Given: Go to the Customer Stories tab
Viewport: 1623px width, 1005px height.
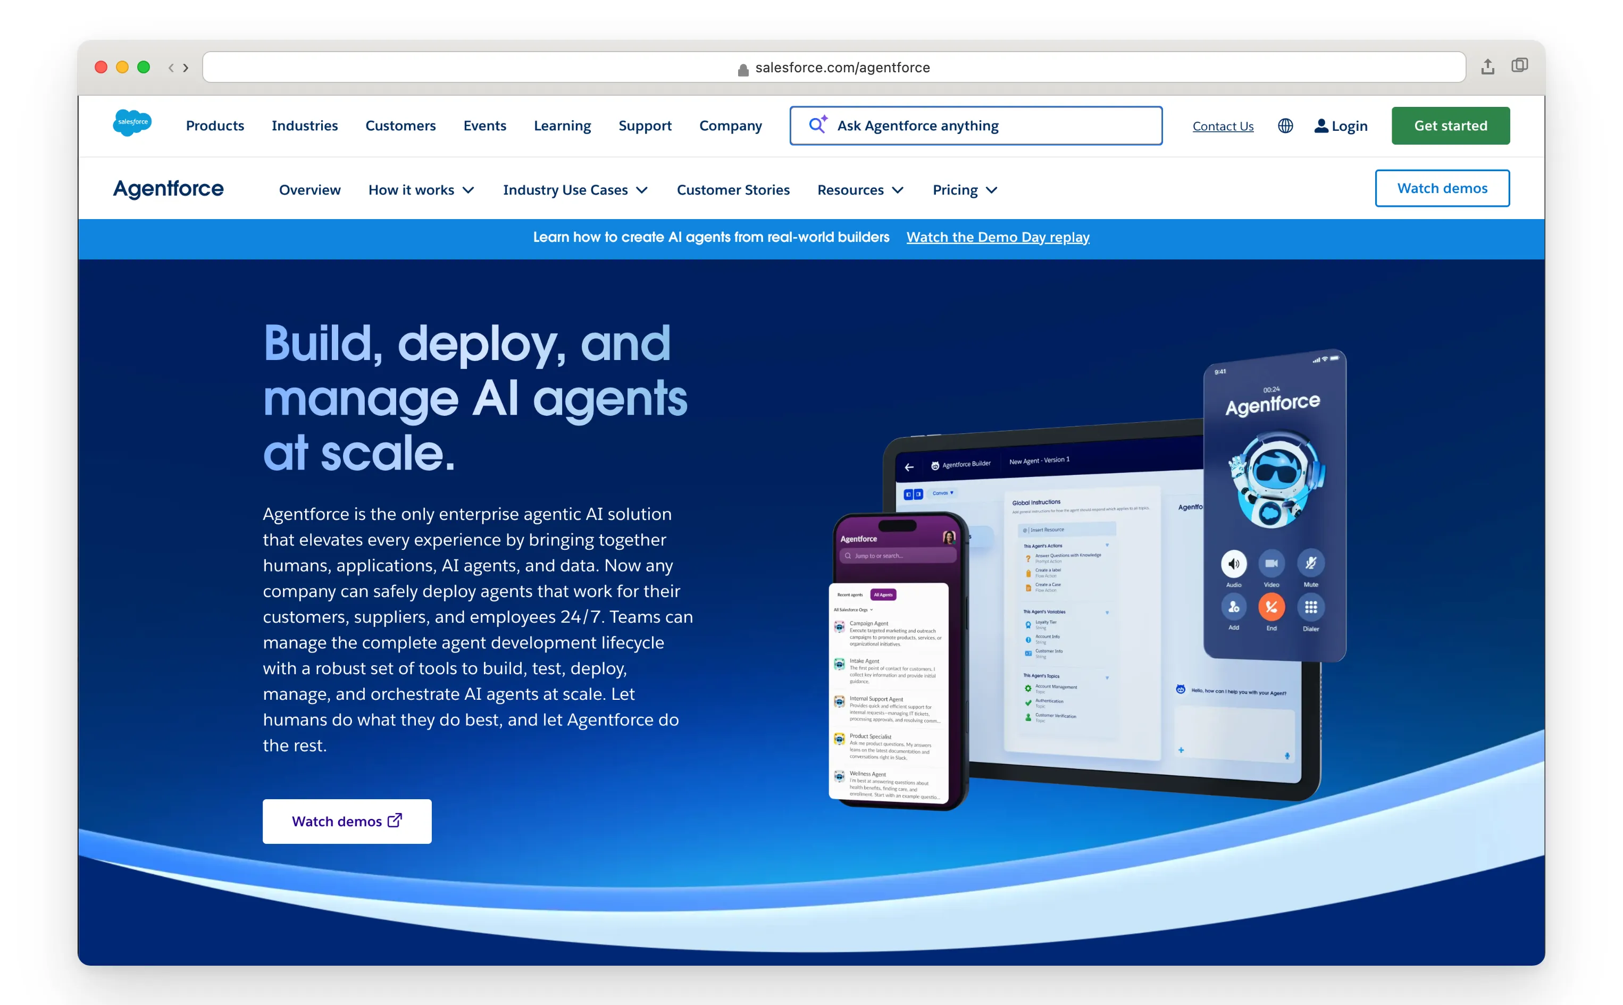Looking at the screenshot, I should pyautogui.click(x=732, y=190).
